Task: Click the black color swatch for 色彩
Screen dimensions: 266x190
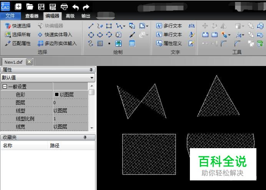Action: click(57, 94)
